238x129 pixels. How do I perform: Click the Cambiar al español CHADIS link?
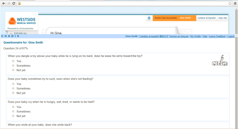[149, 36]
